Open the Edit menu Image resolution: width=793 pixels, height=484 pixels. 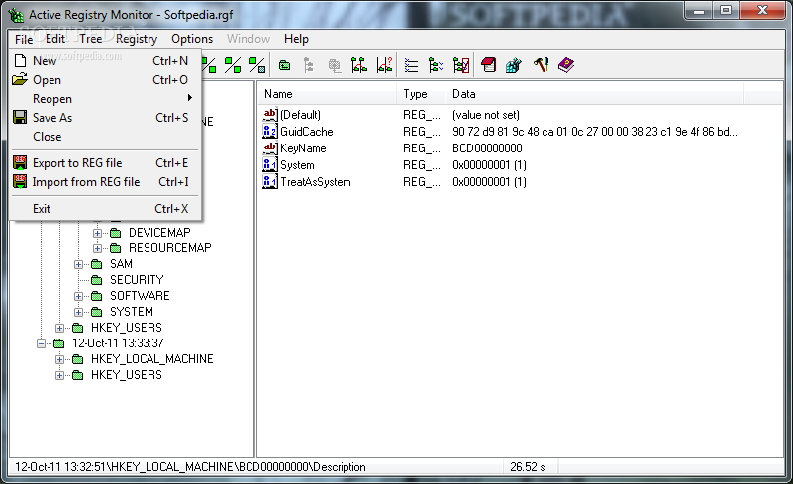tap(55, 39)
